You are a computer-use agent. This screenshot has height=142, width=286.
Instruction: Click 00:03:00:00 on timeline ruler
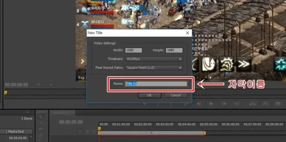(x=165, y=124)
